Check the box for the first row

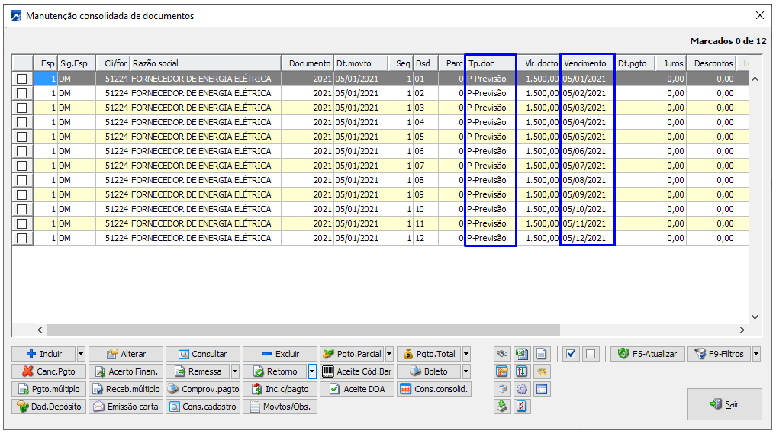[22, 79]
